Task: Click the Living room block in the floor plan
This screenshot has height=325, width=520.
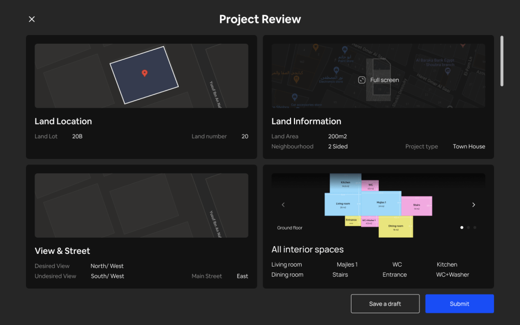Action: 343,204
